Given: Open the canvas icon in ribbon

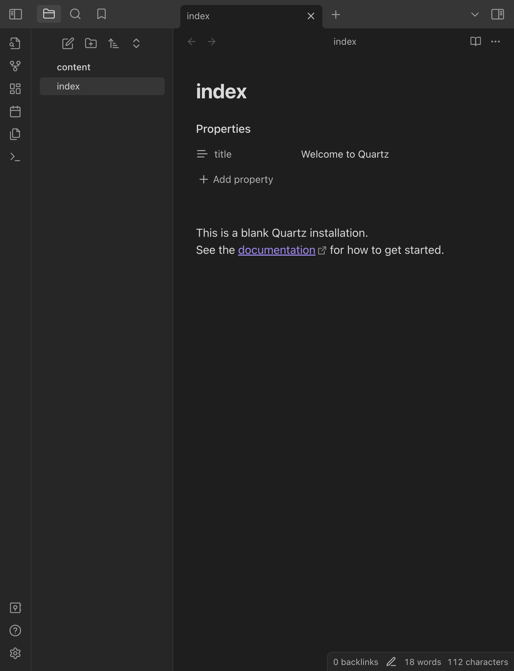Looking at the screenshot, I should [x=15, y=89].
